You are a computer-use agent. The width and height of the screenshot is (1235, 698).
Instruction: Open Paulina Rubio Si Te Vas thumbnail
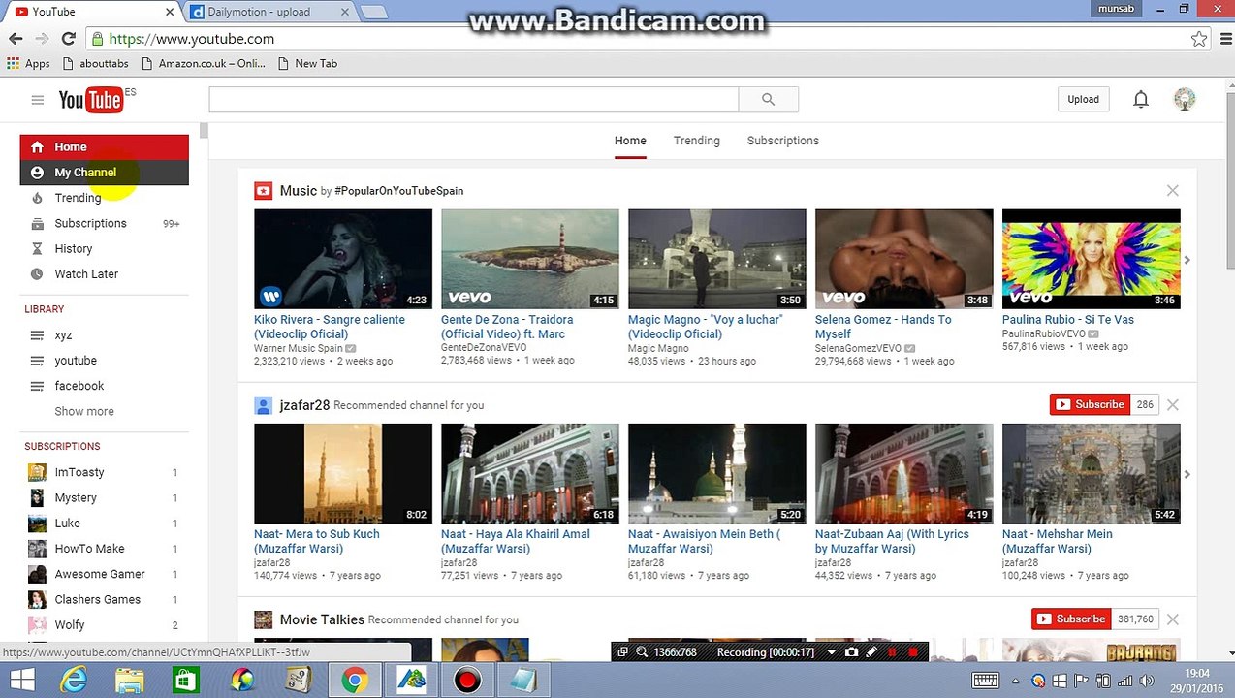click(1091, 259)
